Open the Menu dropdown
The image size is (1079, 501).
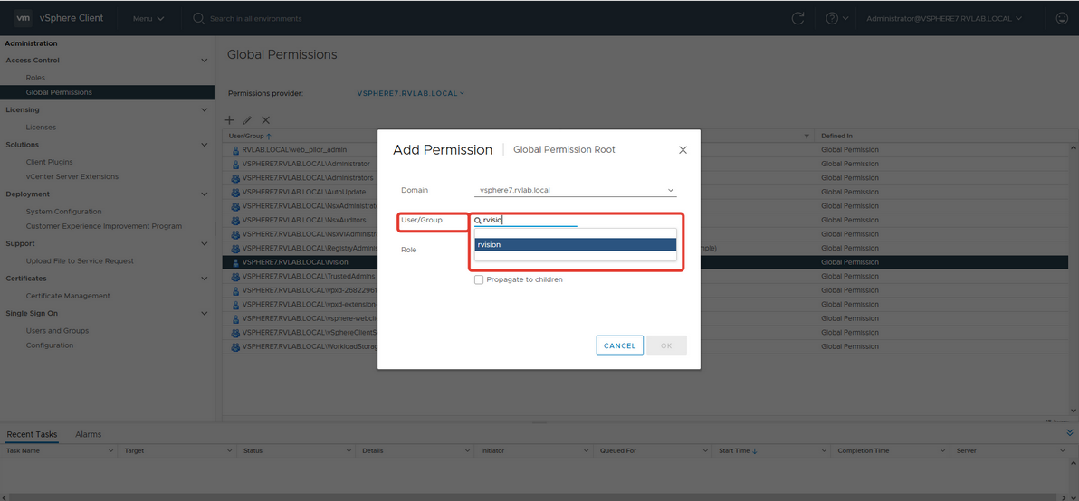point(148,19)
